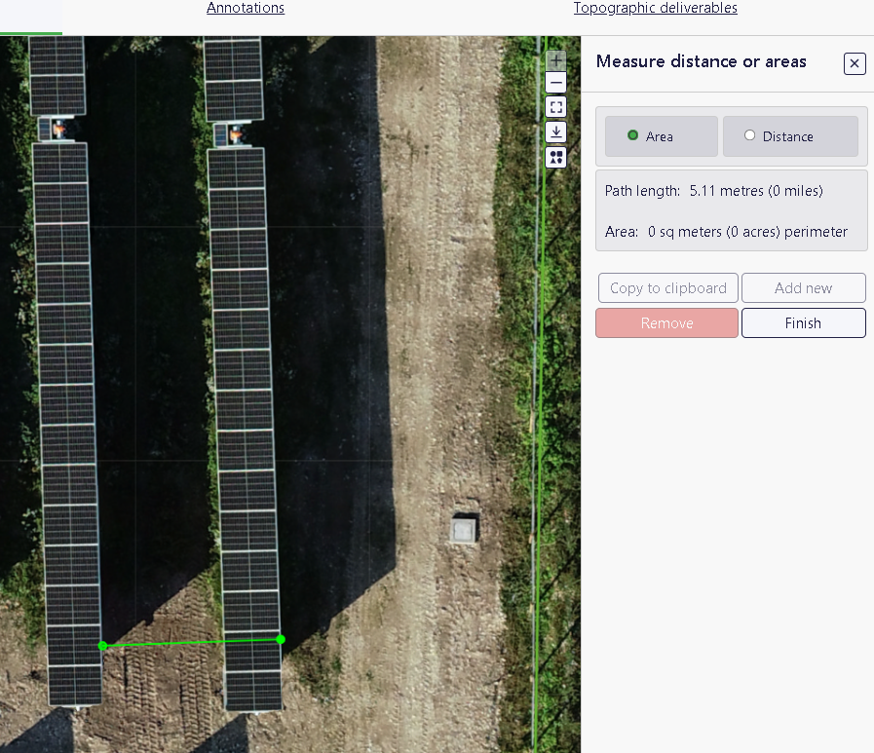Click Copy to clipboard button

coord(667,287)
